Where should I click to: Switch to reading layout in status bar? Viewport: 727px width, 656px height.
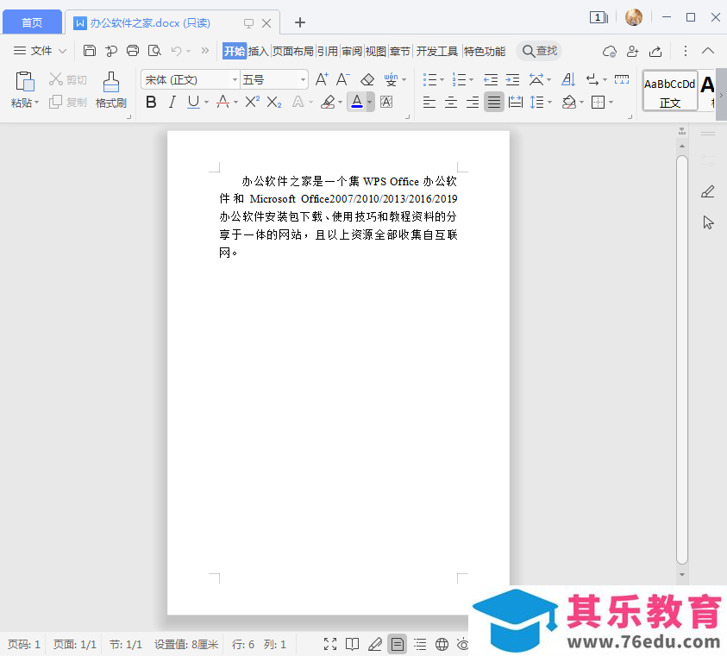click(x=353, y=643)
